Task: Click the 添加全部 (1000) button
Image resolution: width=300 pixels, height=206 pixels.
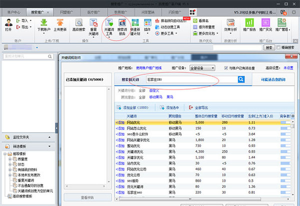Action: coord(132,107)
